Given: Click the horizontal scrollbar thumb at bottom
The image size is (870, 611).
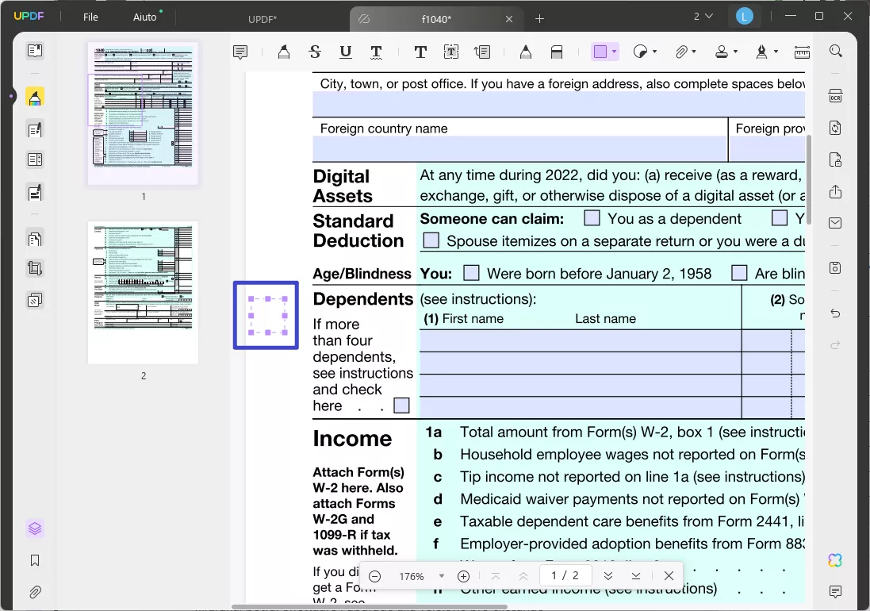Looking at the screenshot, I should tap(370, 606).
